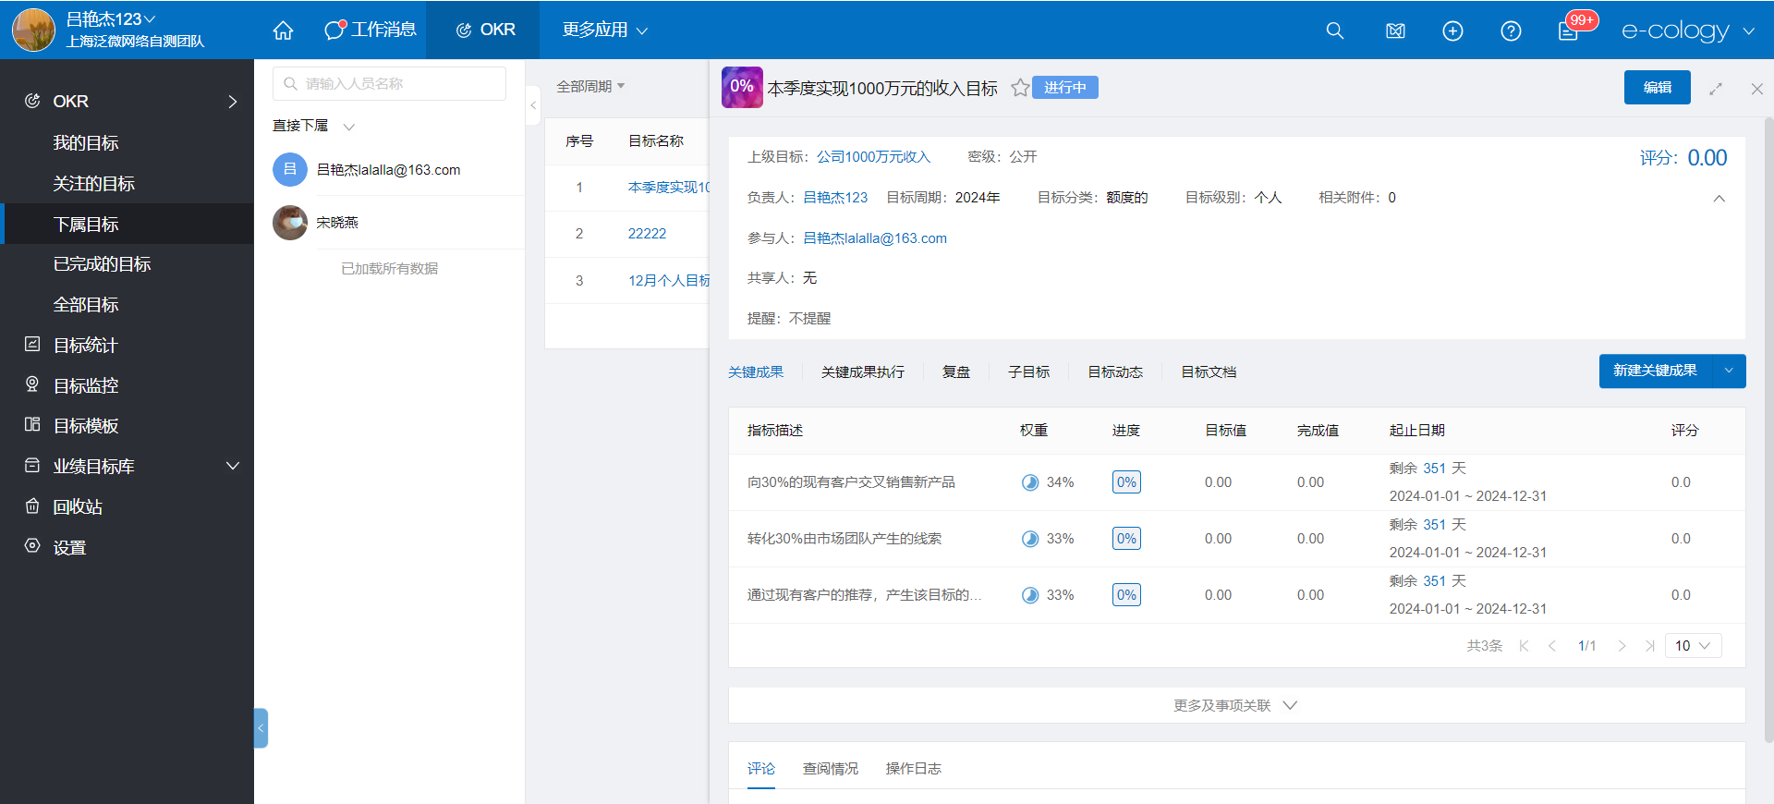The width and height of the screenshot is (1774, 804).
Task: Expand the goal detail panel to fullscreen
Action: [1716, 89]
